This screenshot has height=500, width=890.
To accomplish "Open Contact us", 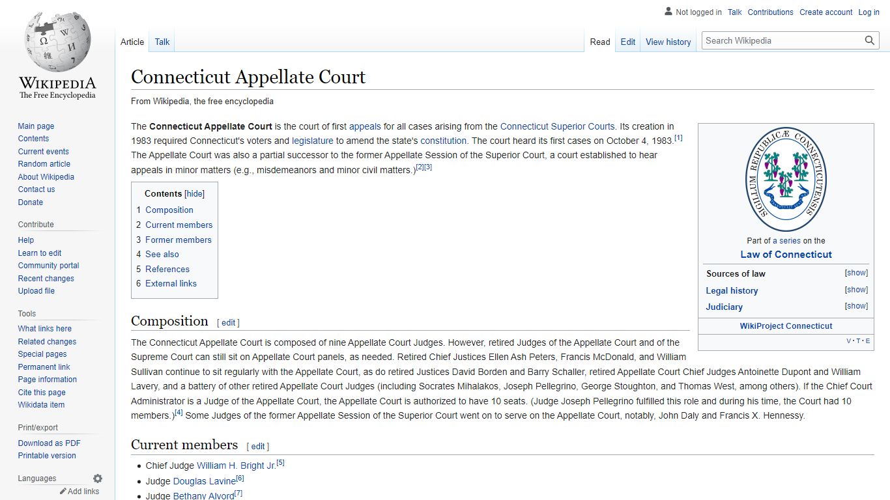I will (x=36, y=189).
